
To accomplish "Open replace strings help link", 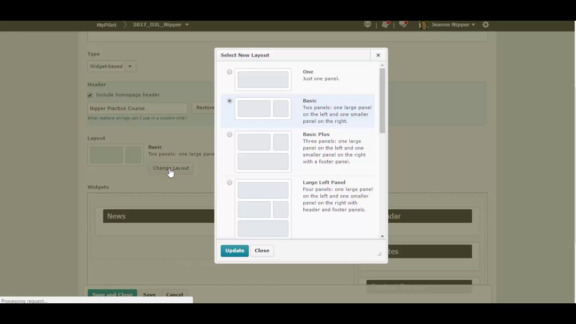I will pos(137,118).
